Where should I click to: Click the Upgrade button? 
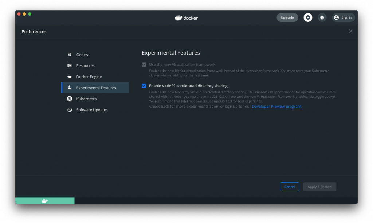click(x=287, y=17)
